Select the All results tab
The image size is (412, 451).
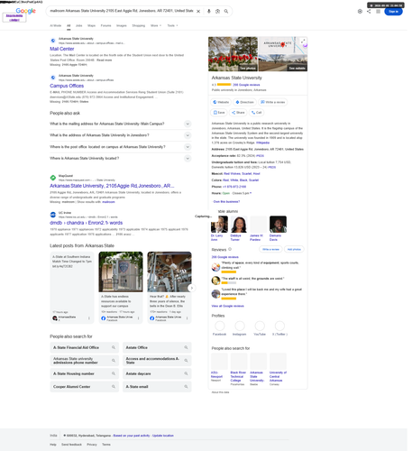pyautogui.click(x=69, y=25)
